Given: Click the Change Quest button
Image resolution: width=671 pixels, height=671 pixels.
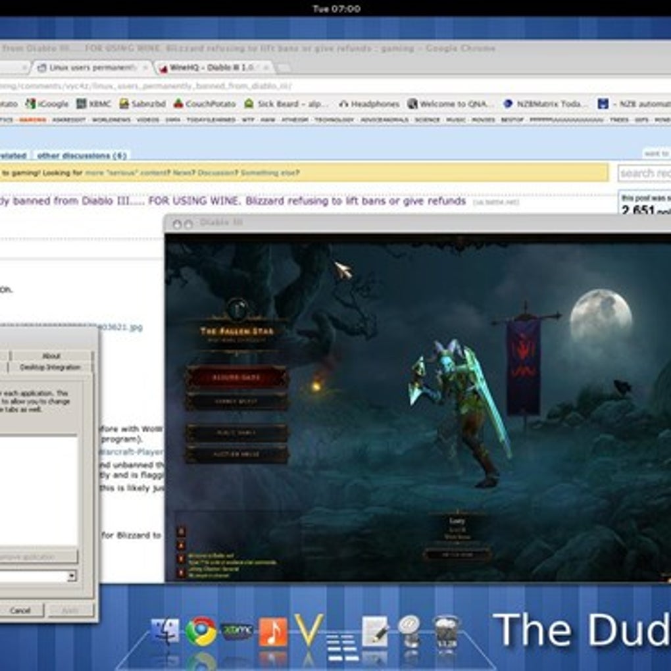Looking at the screenshot, I should point(236,401).
